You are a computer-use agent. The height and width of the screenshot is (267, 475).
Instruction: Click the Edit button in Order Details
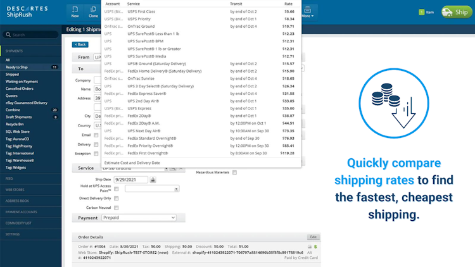(x=313, y=237)
